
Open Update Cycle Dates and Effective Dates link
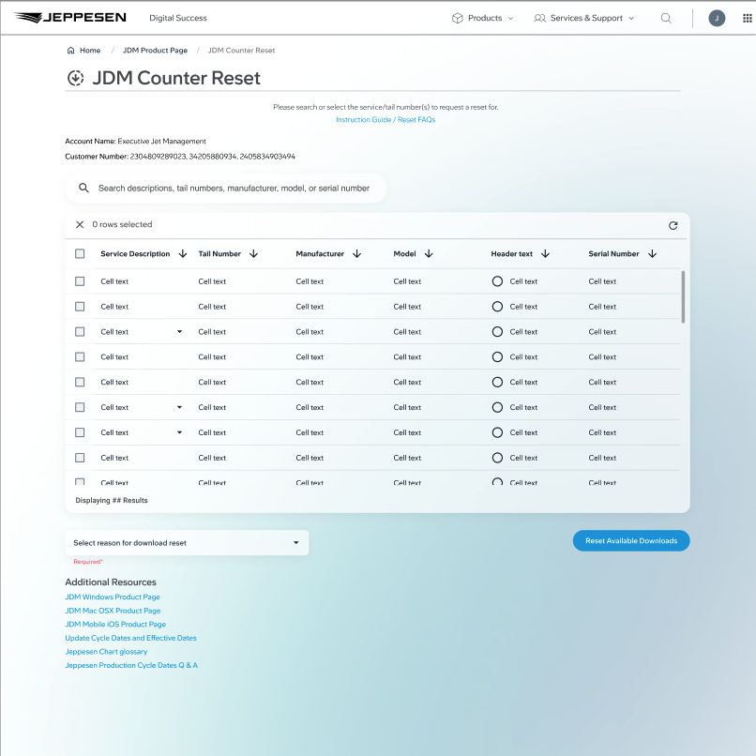(130, 638)
